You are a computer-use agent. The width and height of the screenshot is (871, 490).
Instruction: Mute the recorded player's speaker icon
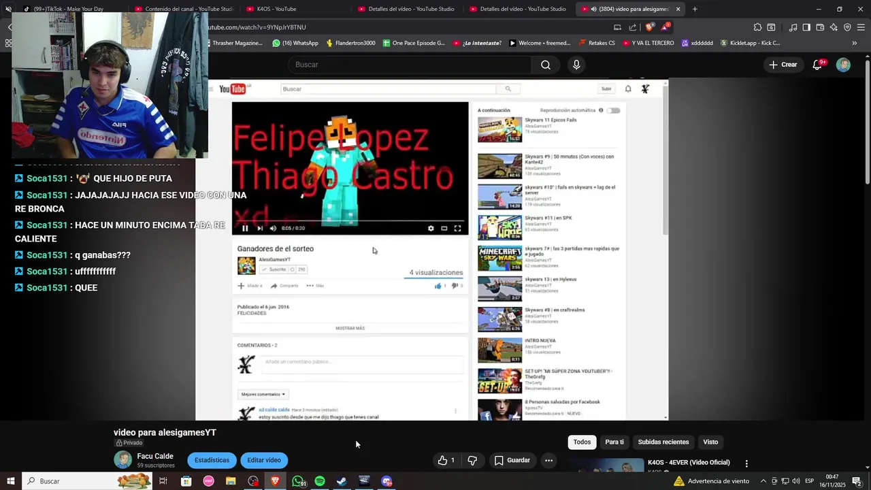[x=273, y=229]
